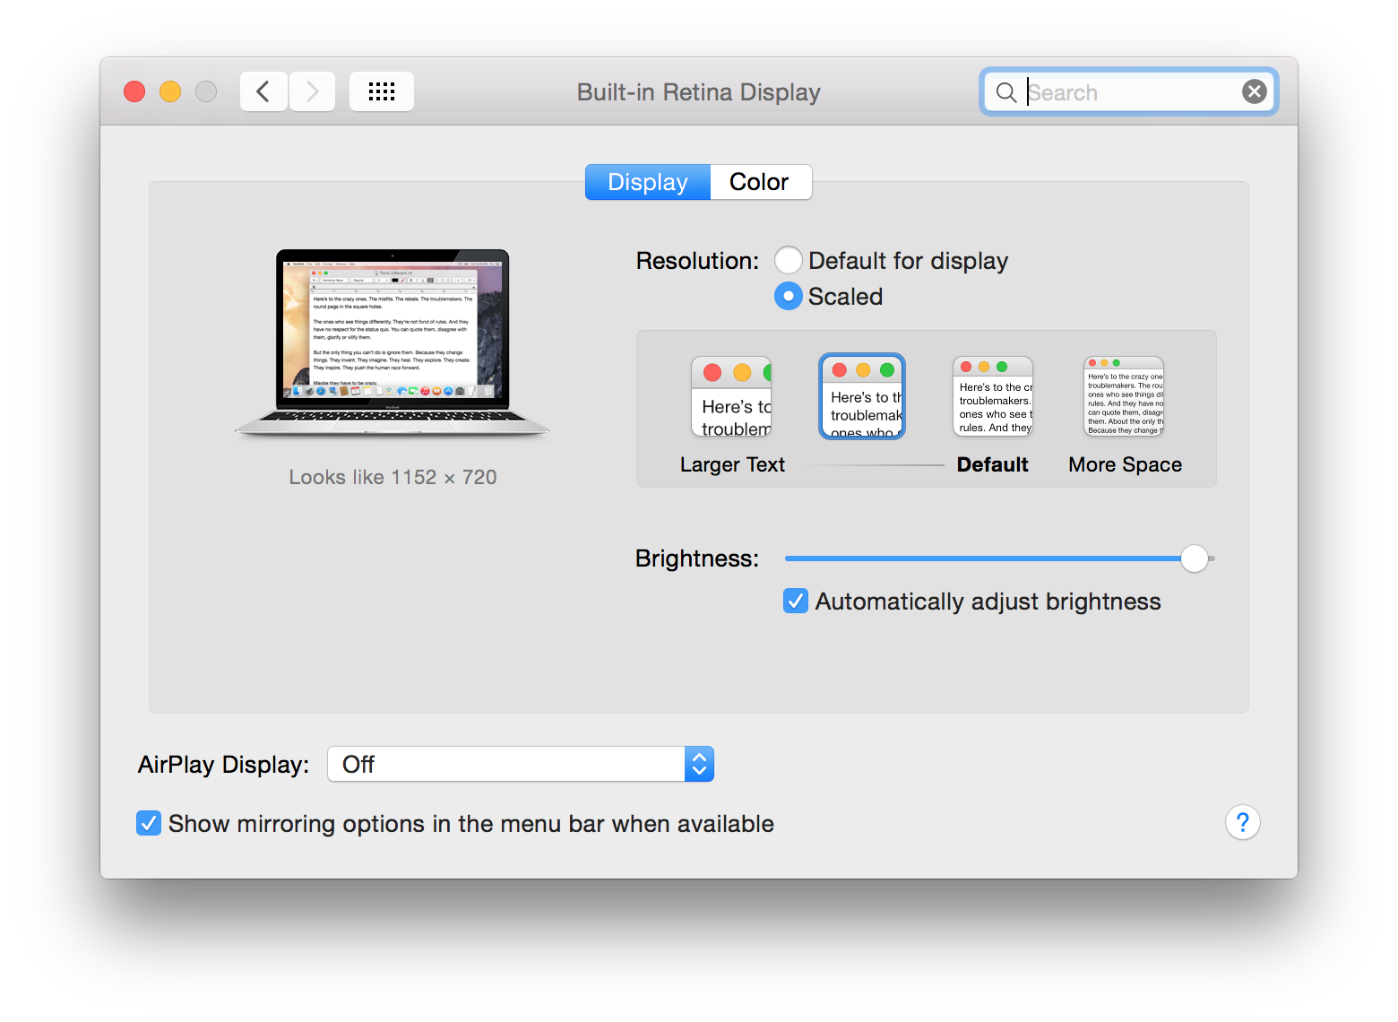1398x1022 pixels.
Task: Open the AirPlay Display dropdown
Action: click(x=521, y=764)
